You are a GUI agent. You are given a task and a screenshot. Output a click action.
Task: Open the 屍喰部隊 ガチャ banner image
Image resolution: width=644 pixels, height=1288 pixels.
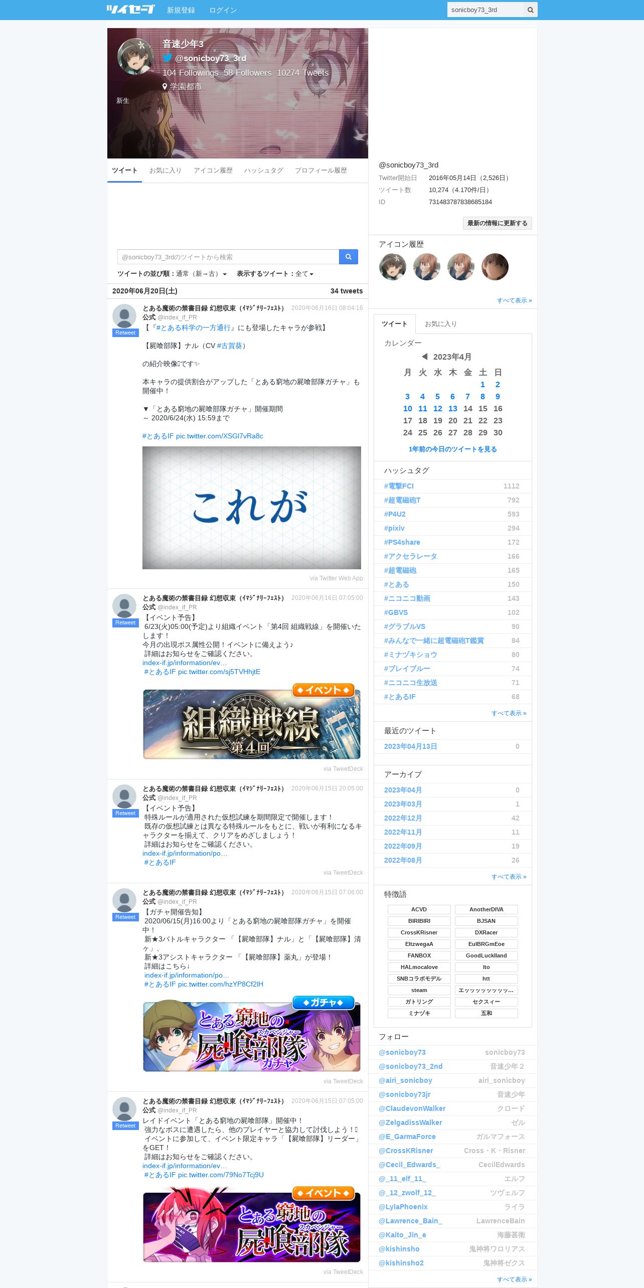pos(252,1034)
